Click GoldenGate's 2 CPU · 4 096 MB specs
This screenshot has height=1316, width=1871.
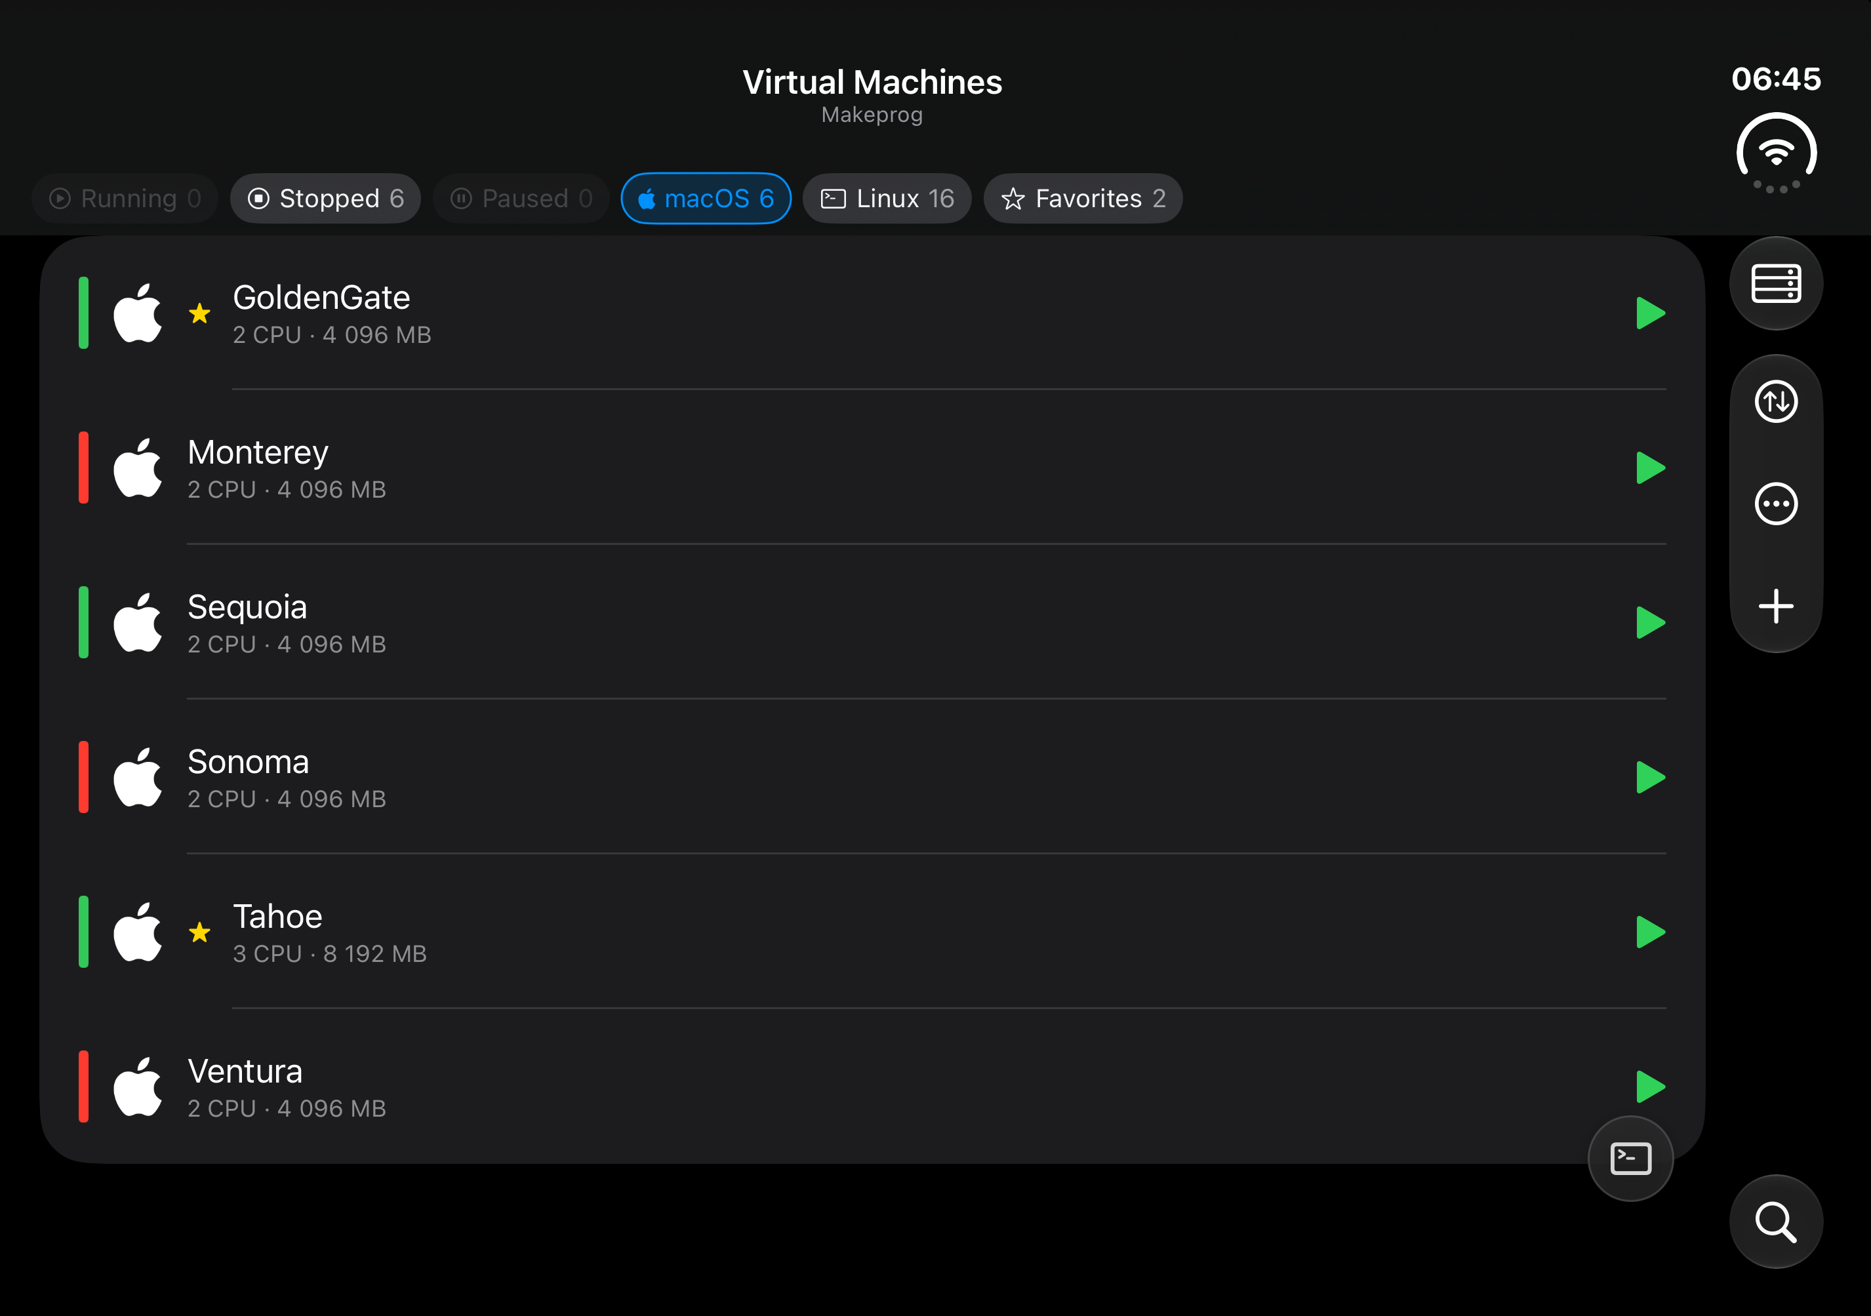pyautogui.click(x=332, y=335)
